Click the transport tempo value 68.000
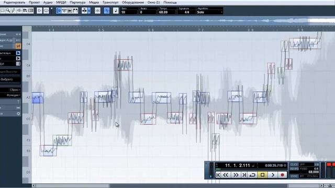 point(314,172)
